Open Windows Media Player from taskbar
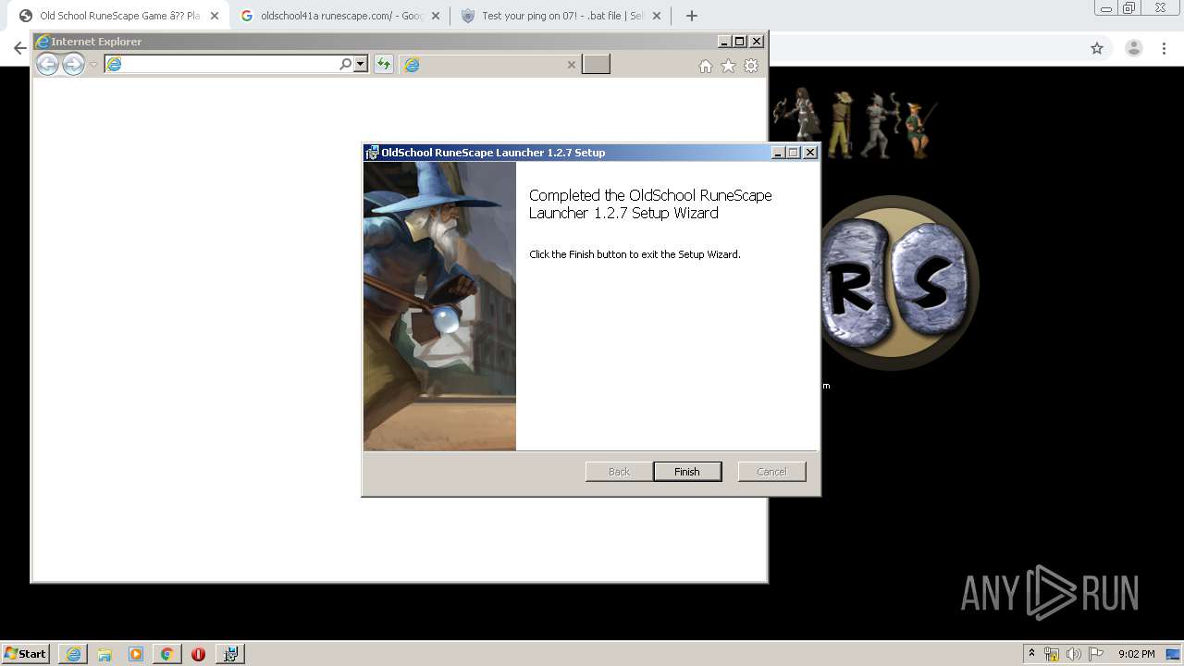The width and height of the screenshot is (1184, 666). 136,654
